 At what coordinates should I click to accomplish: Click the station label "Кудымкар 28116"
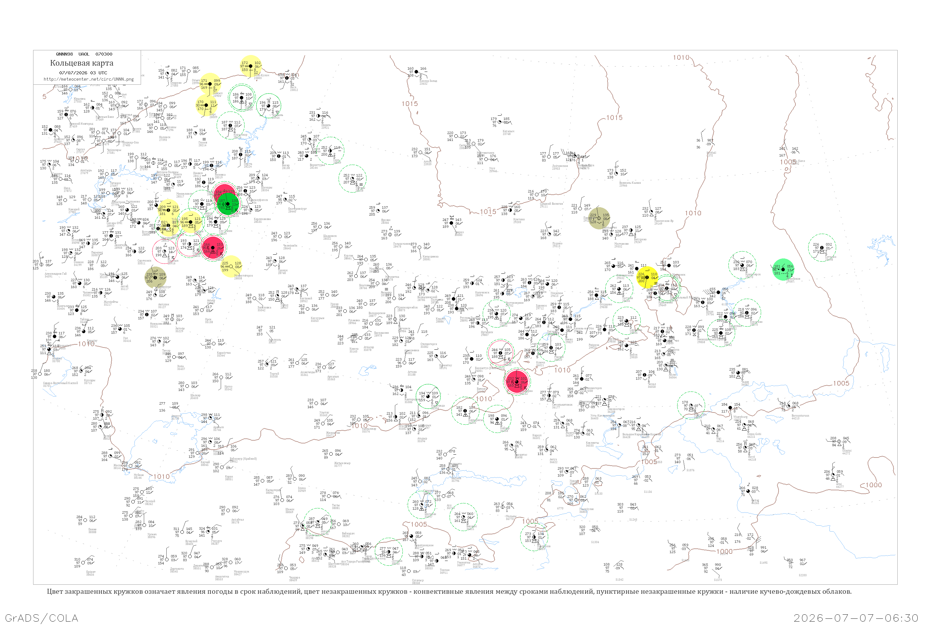click(x=240, y=136)
